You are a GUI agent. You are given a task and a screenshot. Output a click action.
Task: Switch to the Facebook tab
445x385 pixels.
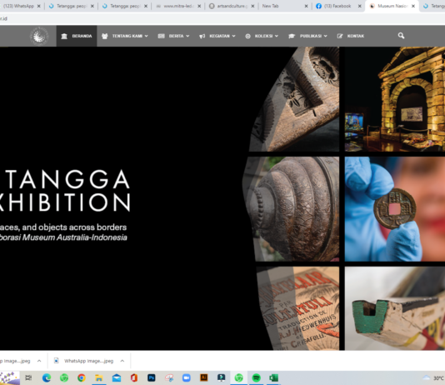[338, 6]
